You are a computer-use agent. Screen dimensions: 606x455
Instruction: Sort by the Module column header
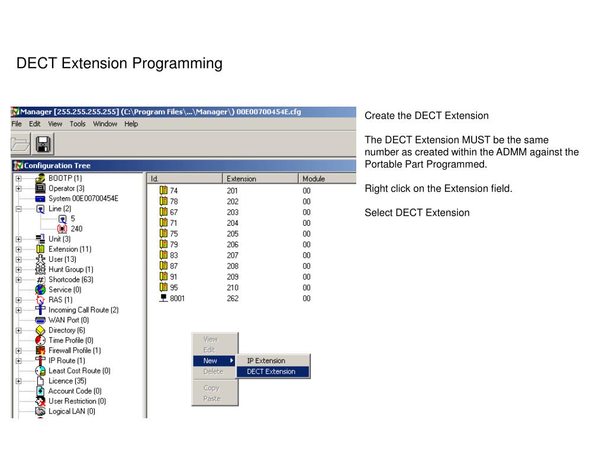(x=327, y=179)
